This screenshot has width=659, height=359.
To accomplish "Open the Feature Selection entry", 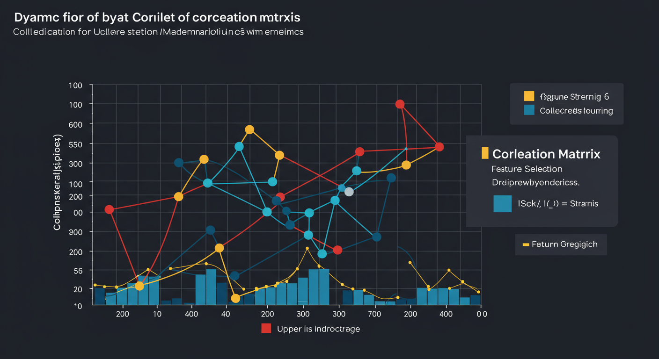I will click(527, 169).
